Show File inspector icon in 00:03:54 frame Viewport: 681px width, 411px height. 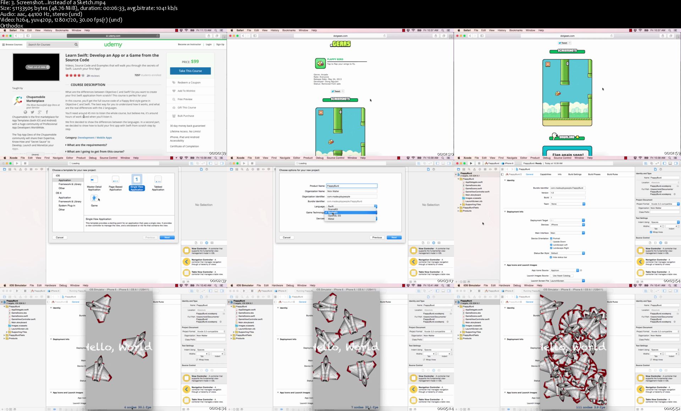655,169
